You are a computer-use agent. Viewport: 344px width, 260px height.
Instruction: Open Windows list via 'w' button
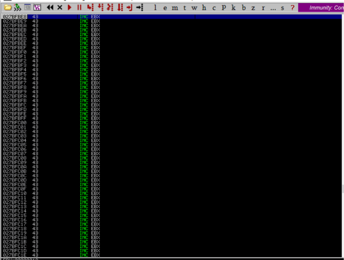tap(194, 8)
